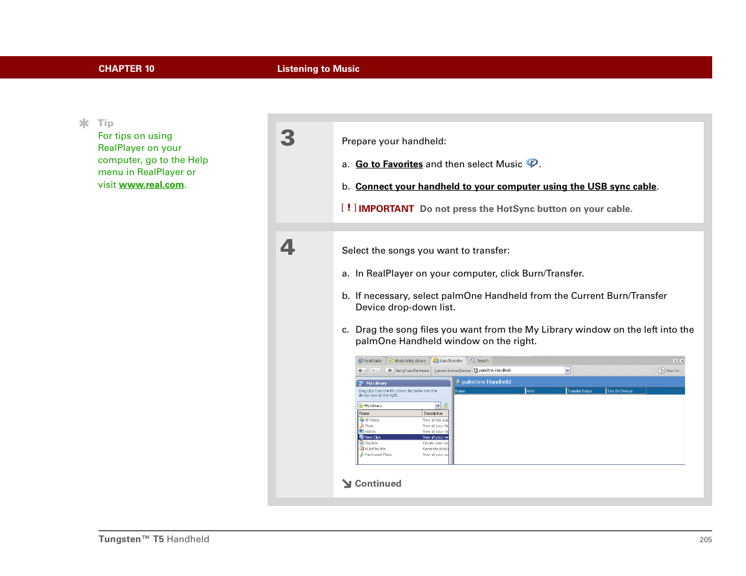
Task: Click the How To question mark icon
Action: point(661,371)
